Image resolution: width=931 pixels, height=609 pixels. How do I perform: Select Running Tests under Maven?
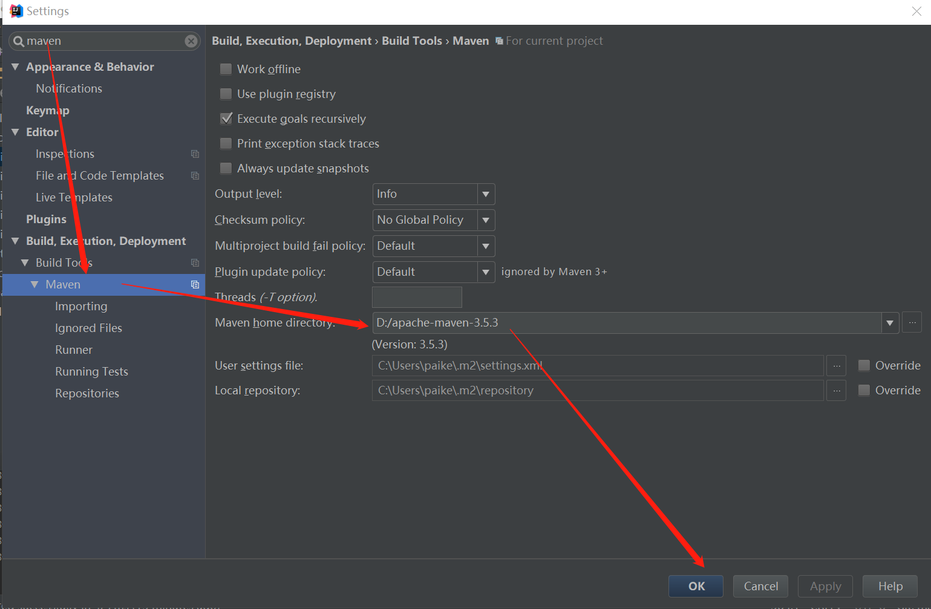pos(91,371)
